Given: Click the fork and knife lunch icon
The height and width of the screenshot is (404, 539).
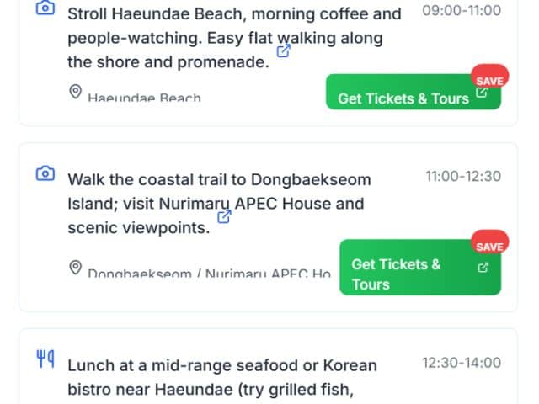Looking at the screenshot, I should tap(45, 359).
